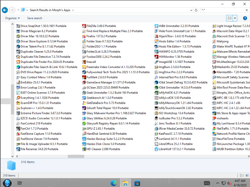
Task: Select Hasleo Disk Clone 5.0 Portable
Action: (x=104, y=144)
